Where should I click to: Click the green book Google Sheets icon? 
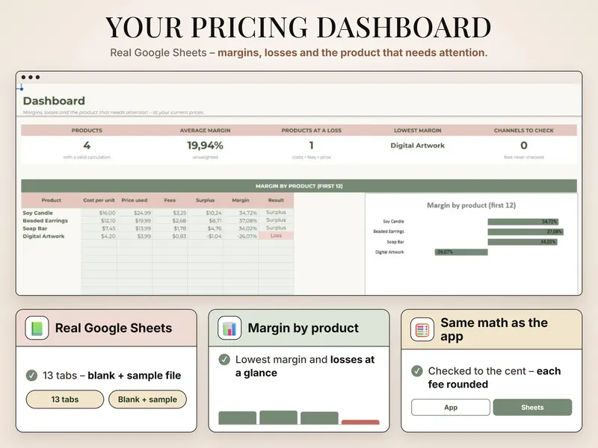(x=37, y=328)
